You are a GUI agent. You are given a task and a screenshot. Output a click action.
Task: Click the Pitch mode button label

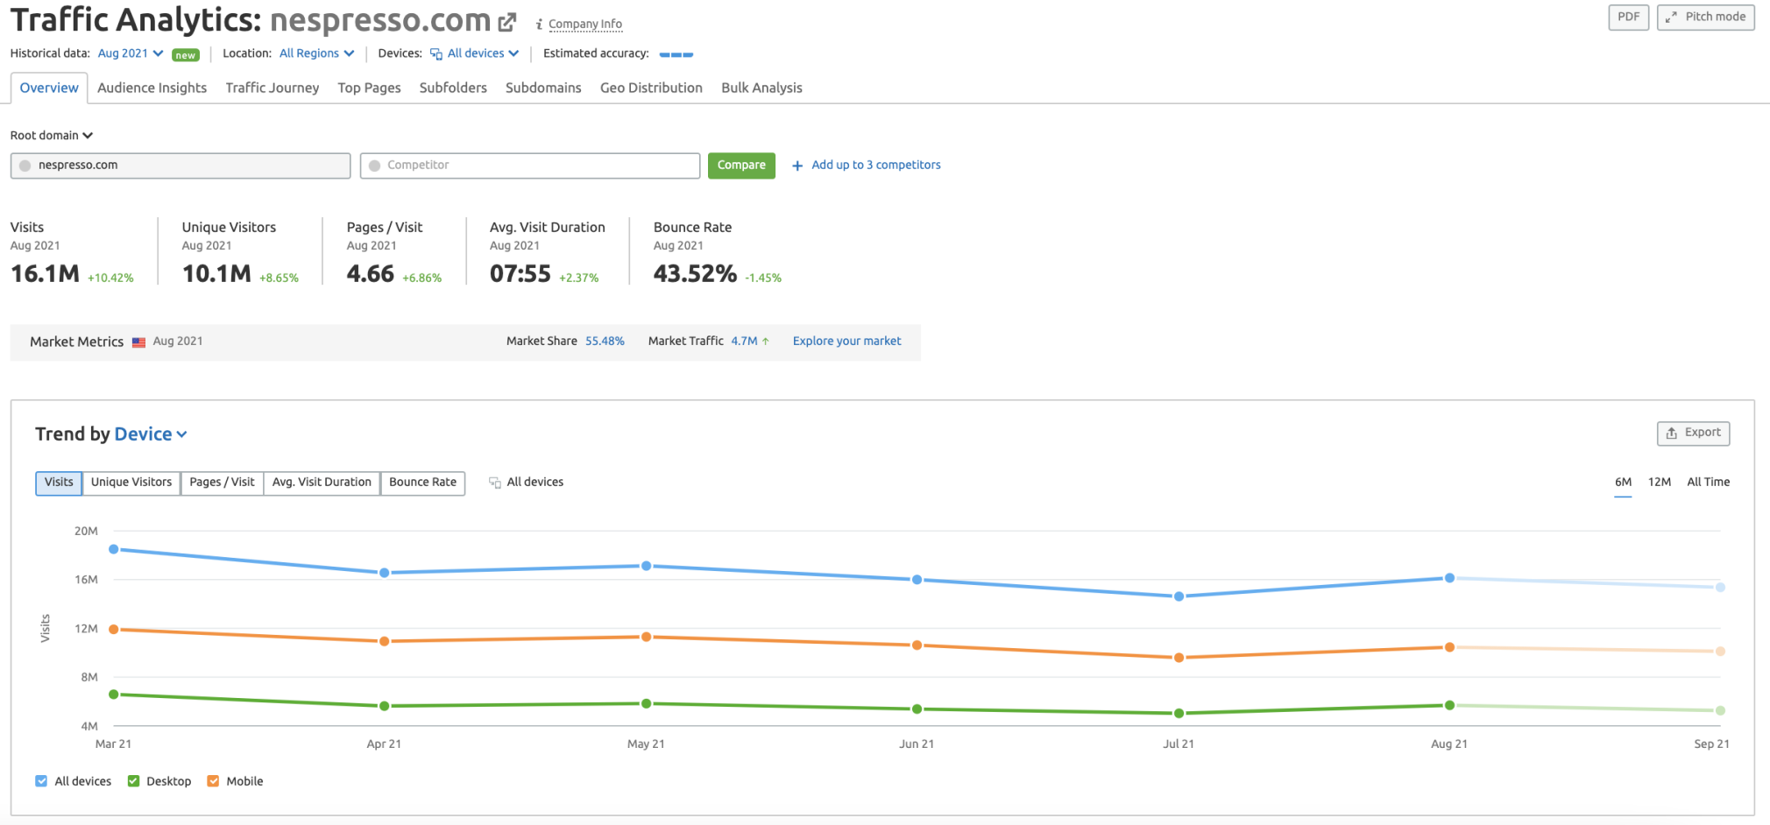click(x=1715, y=17)
